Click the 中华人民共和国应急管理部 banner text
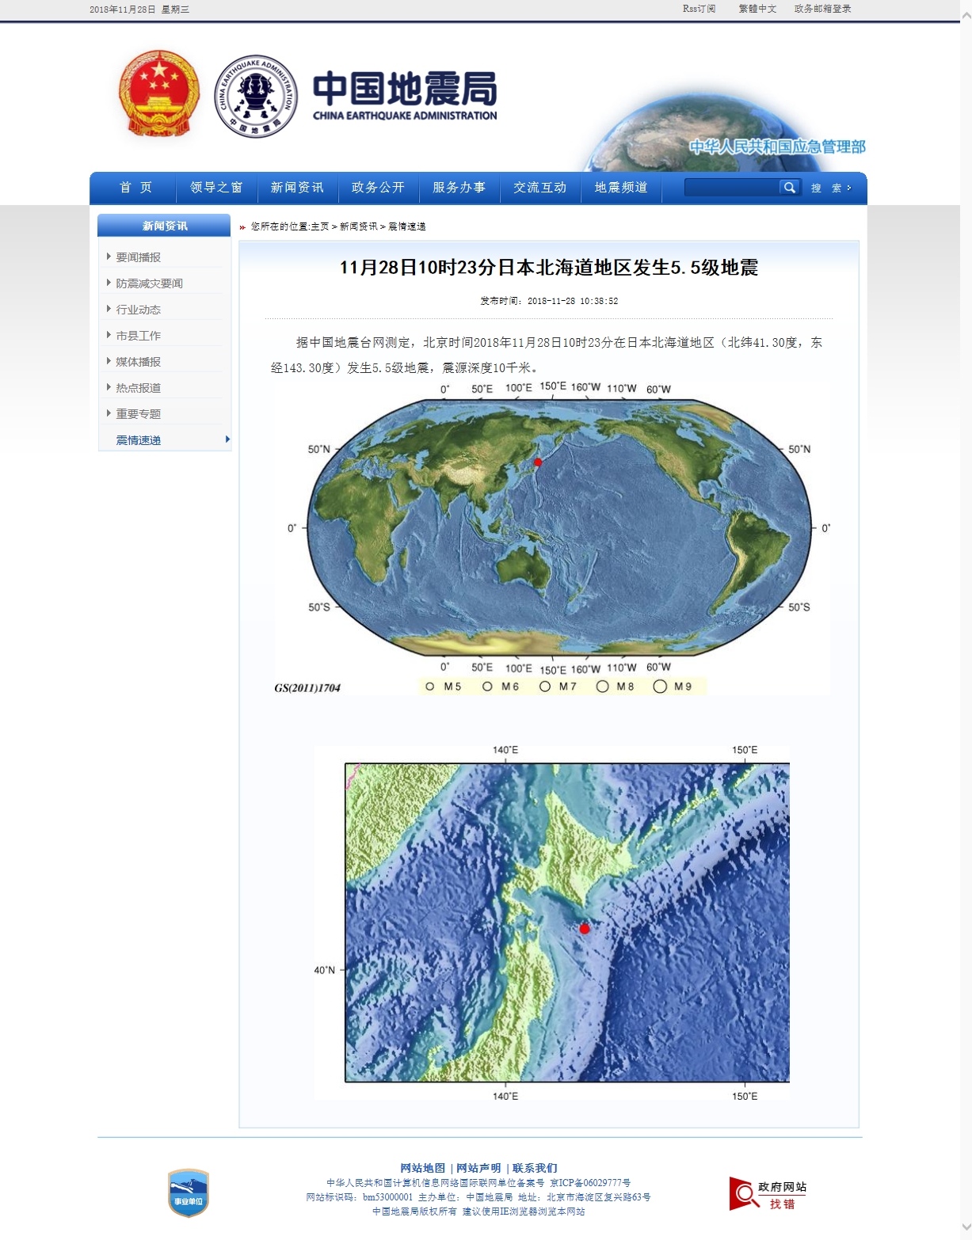Screen dimensions: 972x1240 (777, 146)
